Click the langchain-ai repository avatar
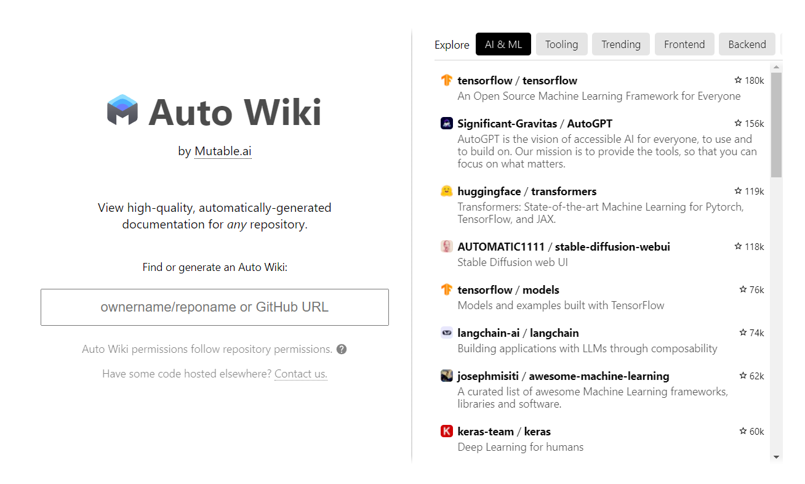805x484 pixels. click(x=446, y=333)
